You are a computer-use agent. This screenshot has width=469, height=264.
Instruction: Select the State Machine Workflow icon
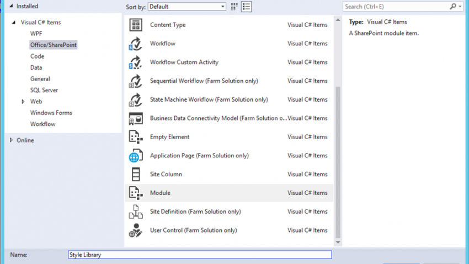(x=136, y=99)
